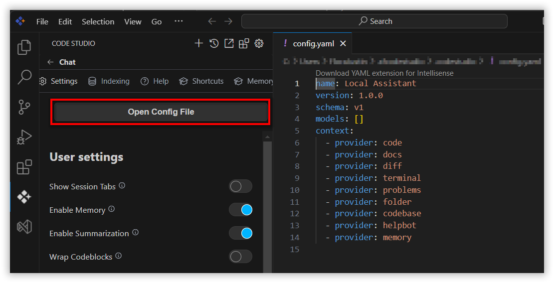Click line number 15 in gutter
554x283 pixels.
295,250
